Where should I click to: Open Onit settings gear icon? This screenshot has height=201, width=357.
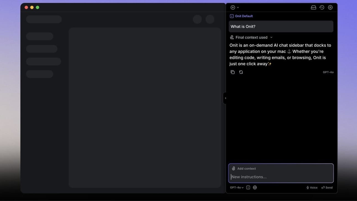click(330, 7)
